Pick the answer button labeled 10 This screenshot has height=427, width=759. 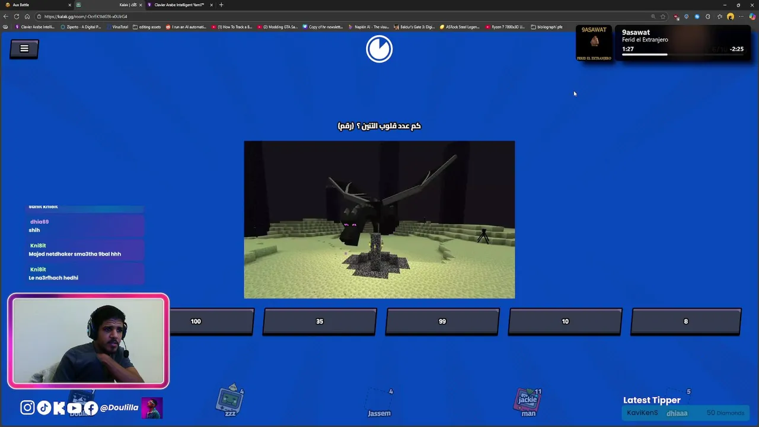coord(565,321)
